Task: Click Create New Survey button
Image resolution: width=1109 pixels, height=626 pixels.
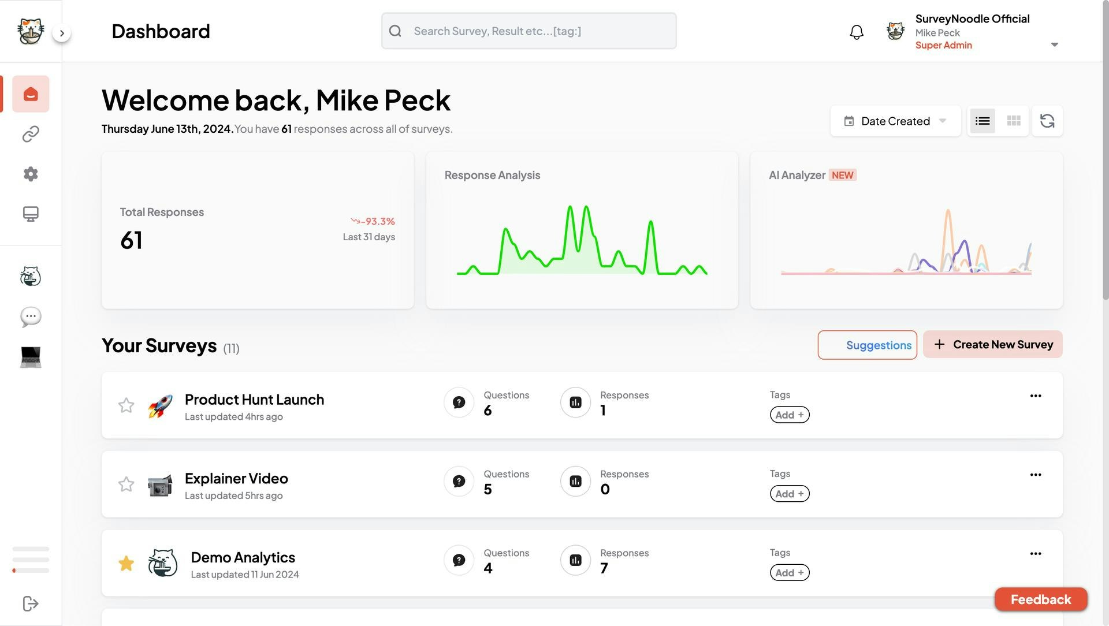Action: pos(992,344)
